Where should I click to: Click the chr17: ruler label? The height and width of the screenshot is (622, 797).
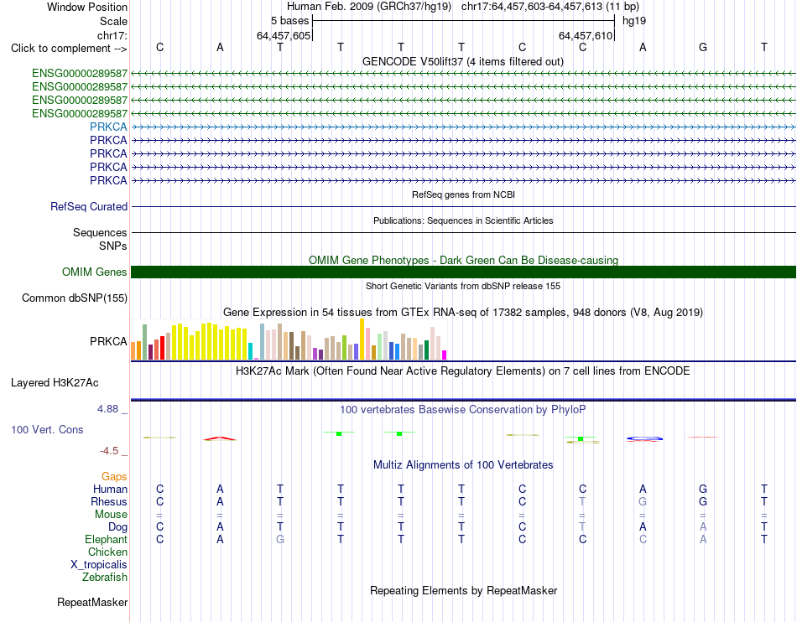click(x=112, y=35)
